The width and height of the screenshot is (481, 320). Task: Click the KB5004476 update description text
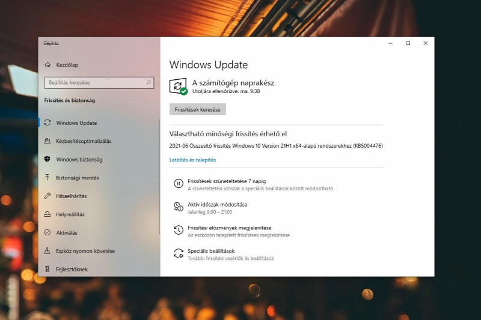(x=276, y=146)
